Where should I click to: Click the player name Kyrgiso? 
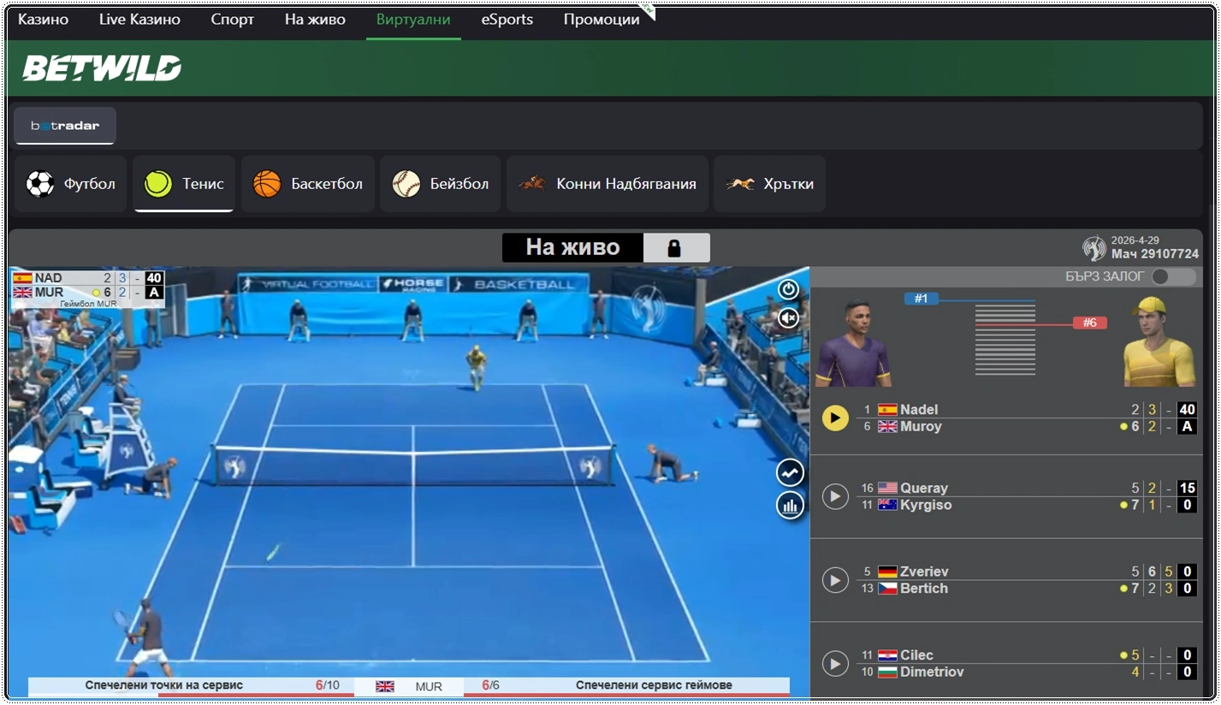[926, 505]
